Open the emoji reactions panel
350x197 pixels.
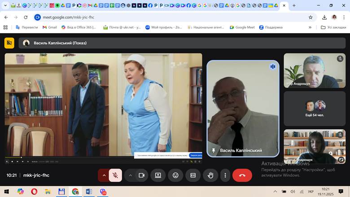tap(175, 175)
